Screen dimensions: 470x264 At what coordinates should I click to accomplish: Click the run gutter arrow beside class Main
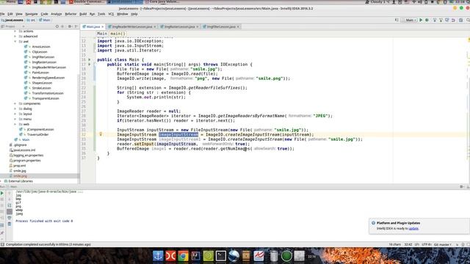[x=90, y=59]
